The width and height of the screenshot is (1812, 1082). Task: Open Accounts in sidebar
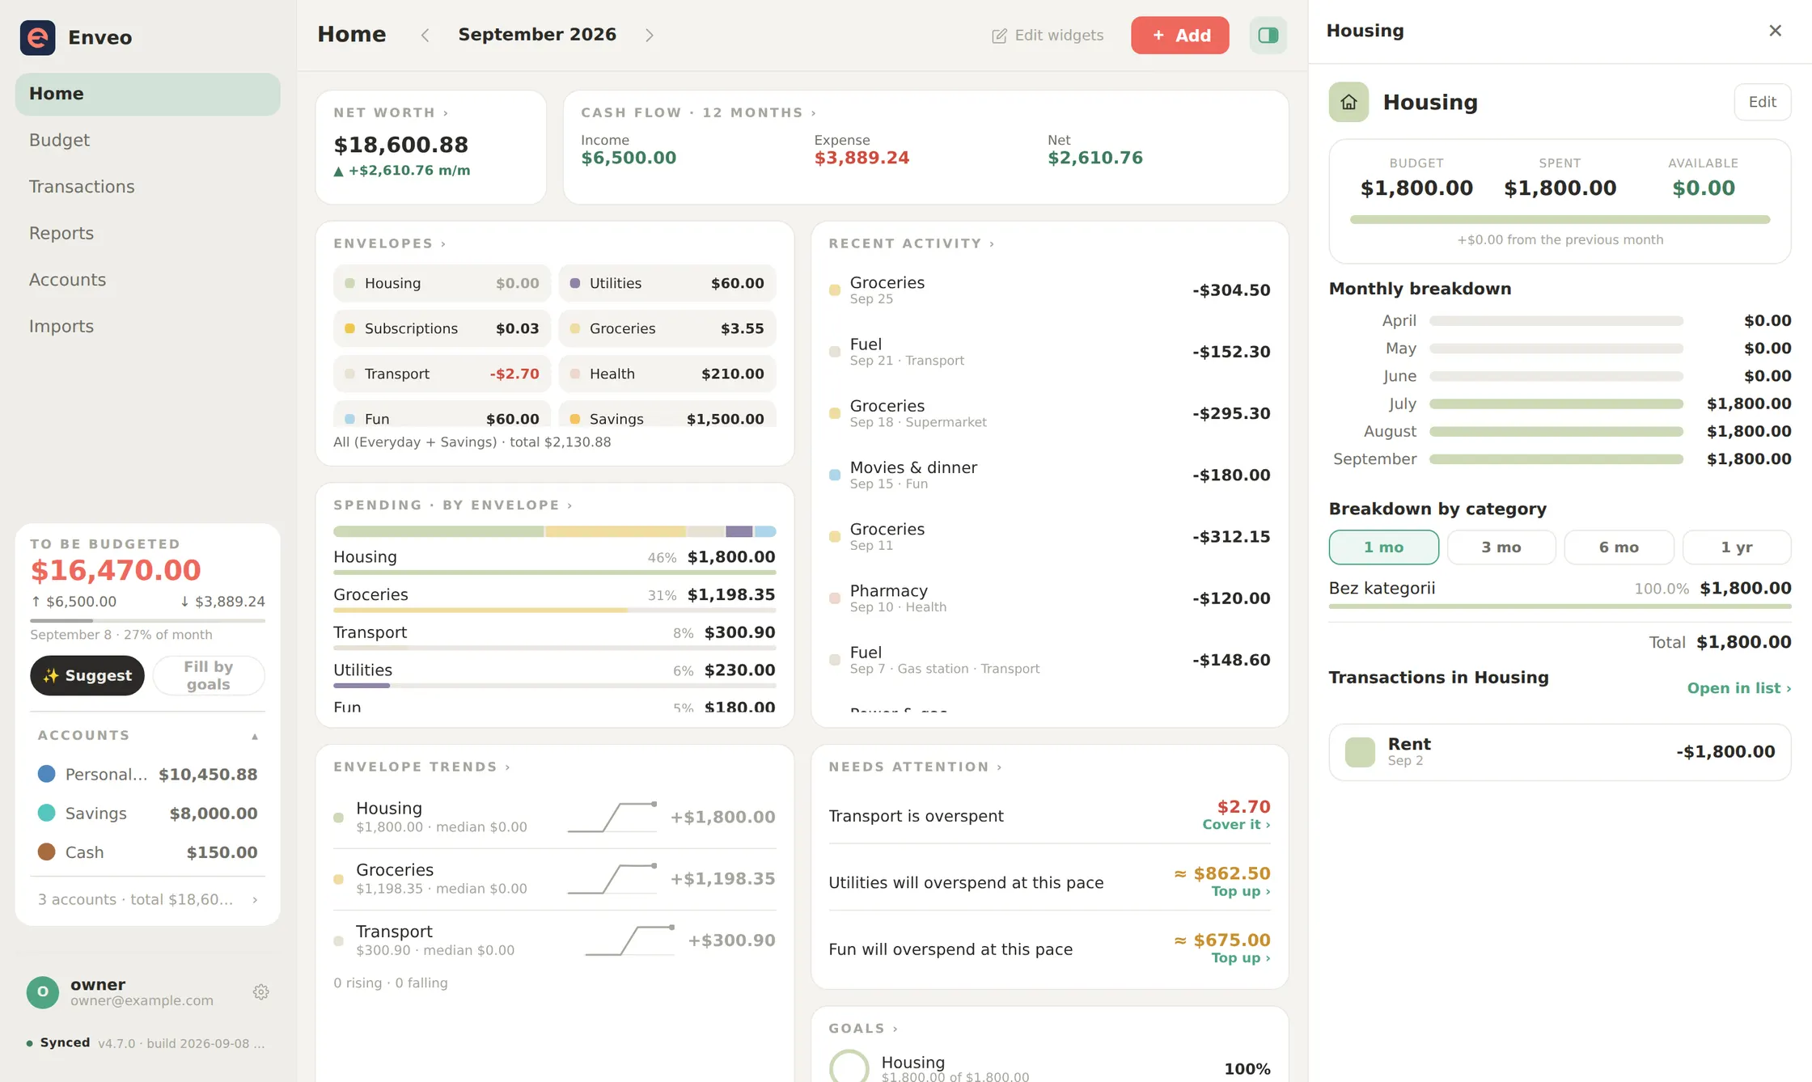[x=147, y=280]
